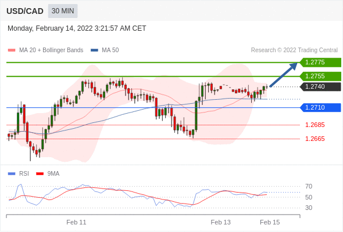343x232 pixels.
Task: Click the USD/CAD pair title
Action: point(25,11)
